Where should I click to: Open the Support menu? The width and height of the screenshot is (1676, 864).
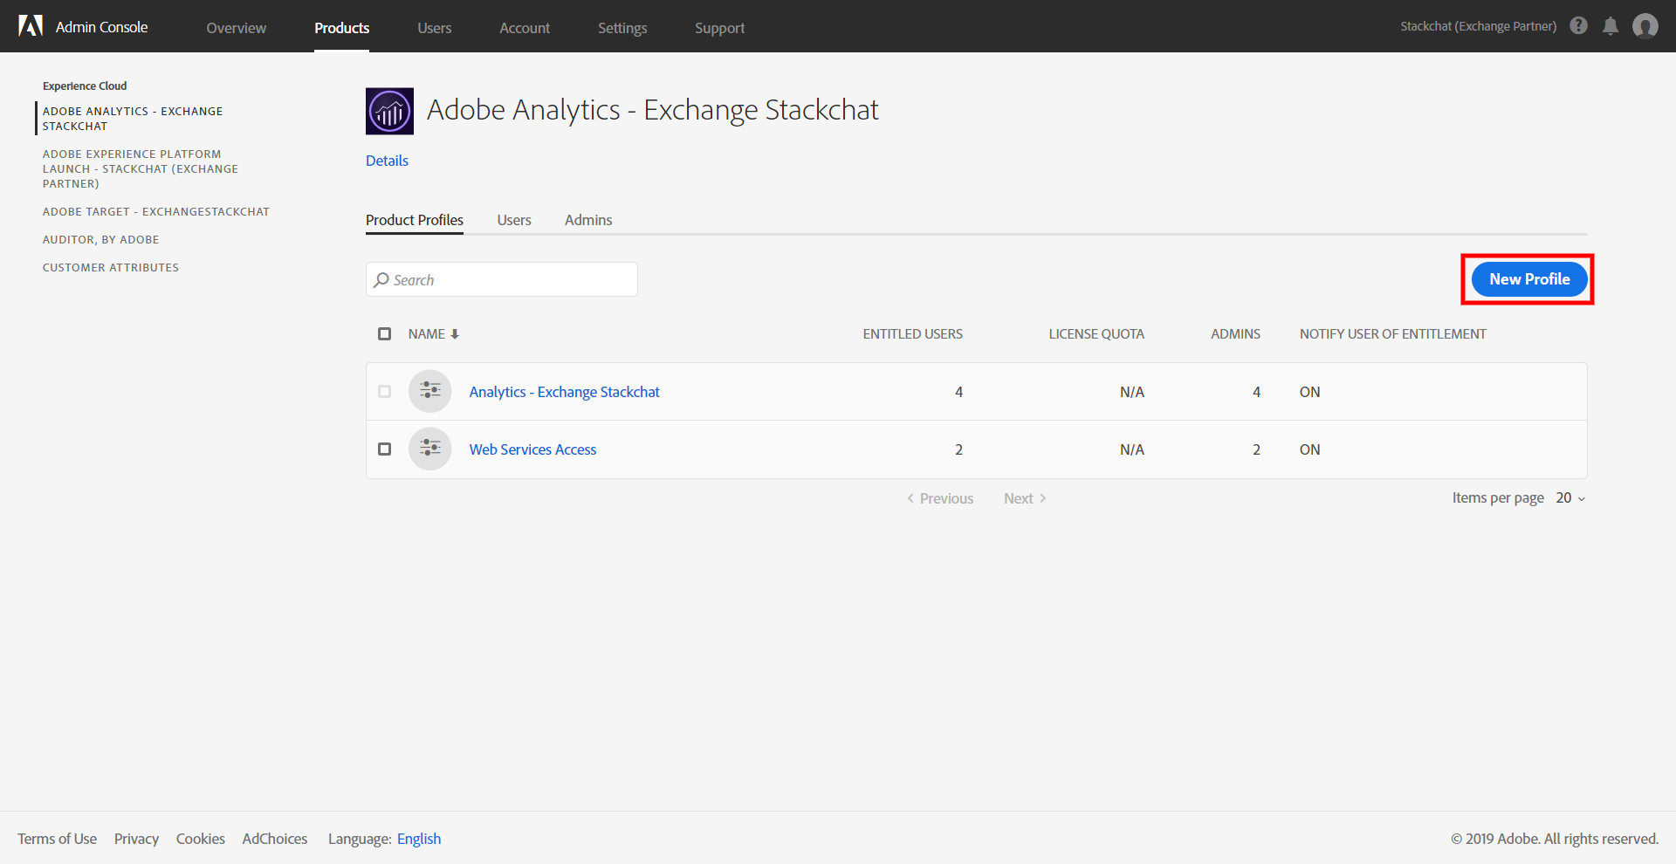(720, 28)
